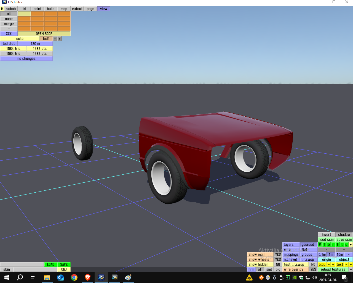Select the big size option
Viewport: 353px width, 283px height.
(x=278, y=269)
